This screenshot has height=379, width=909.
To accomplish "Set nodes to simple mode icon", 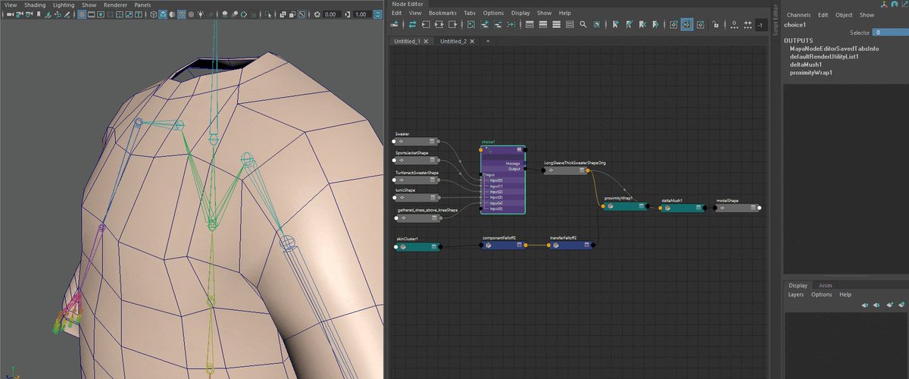I will click(530, 24).
